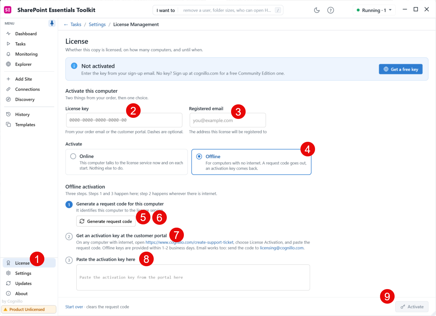Minimize the application window
This screenshot has width=436, height=316.
pos(405,9)
